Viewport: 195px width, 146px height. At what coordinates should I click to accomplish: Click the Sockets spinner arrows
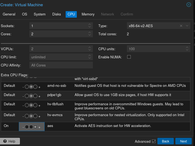click(x=90, y=26)
